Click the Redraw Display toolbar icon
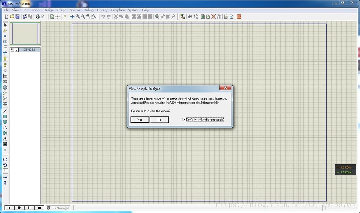Image resolution: width=360 pixels, height=213 pixels. click(52, 16)
